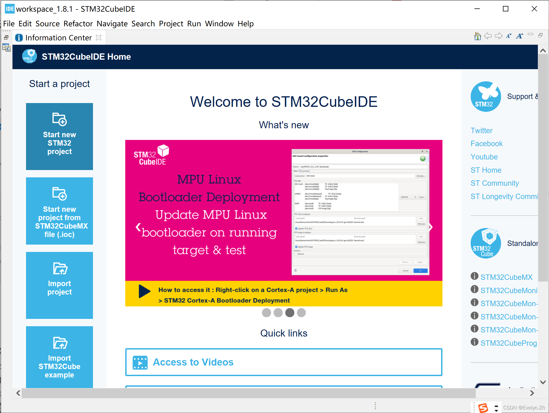Screen dimensions: 549x413
Task: Show next slide in What's new carousel
Action: coord(431,227)
